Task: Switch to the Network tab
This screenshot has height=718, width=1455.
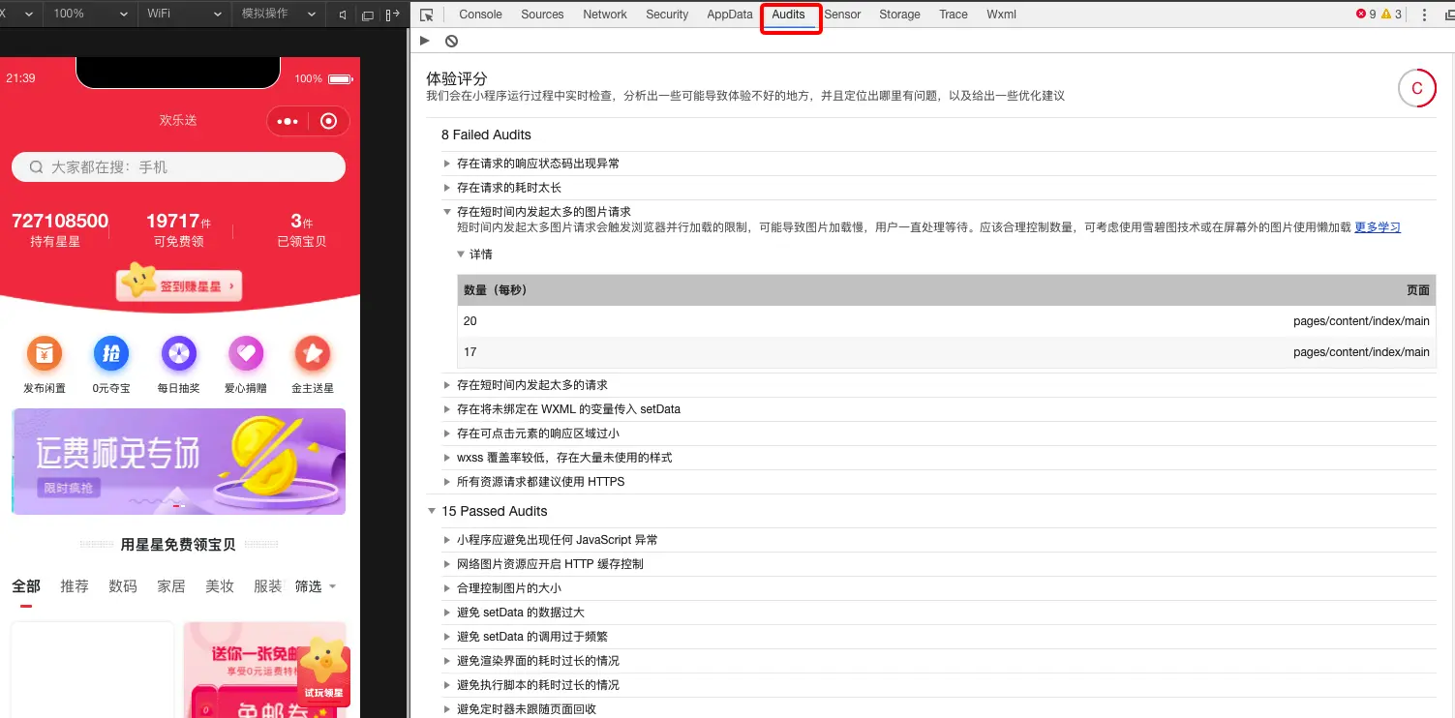Action: click(605, 15)
